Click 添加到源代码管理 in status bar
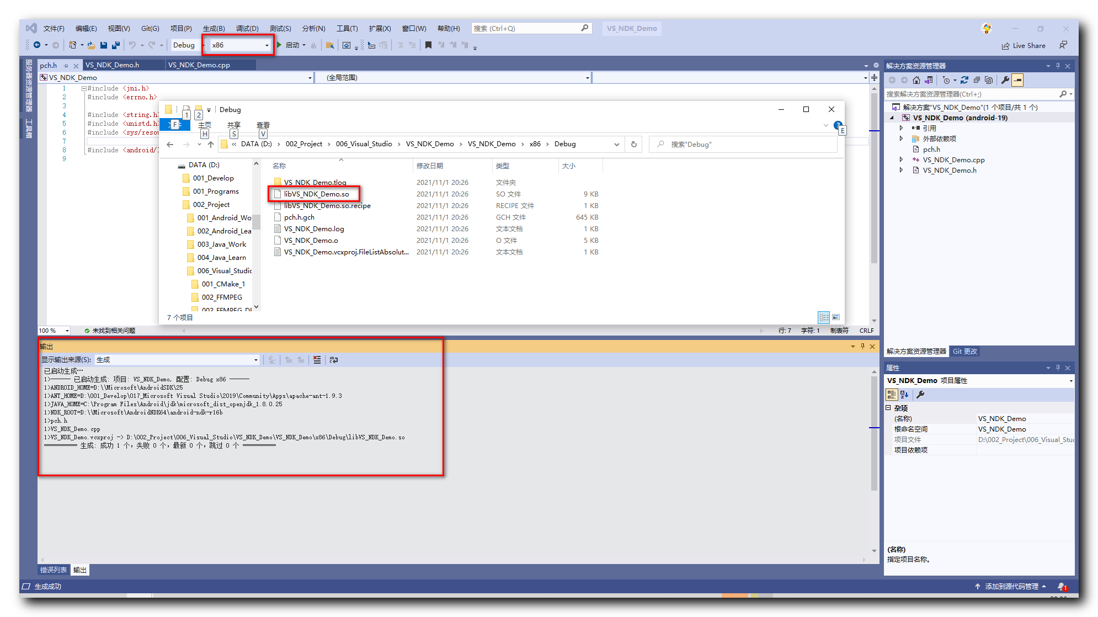This screenshot has width=1098, height=617. (1011, 587)
